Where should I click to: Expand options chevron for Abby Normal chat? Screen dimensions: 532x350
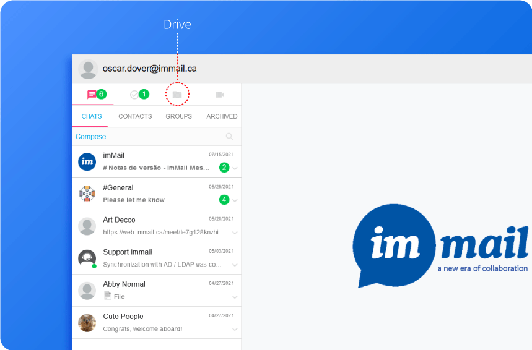[x=235, y=297]
